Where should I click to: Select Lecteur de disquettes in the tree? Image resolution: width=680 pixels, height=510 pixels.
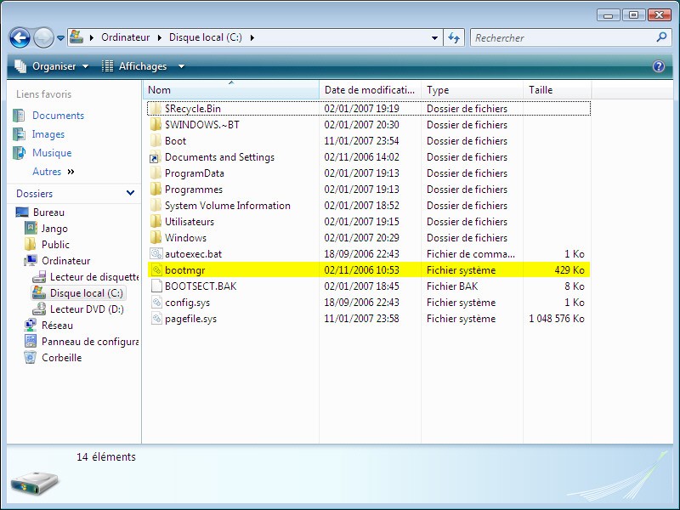tap(94, 277)
